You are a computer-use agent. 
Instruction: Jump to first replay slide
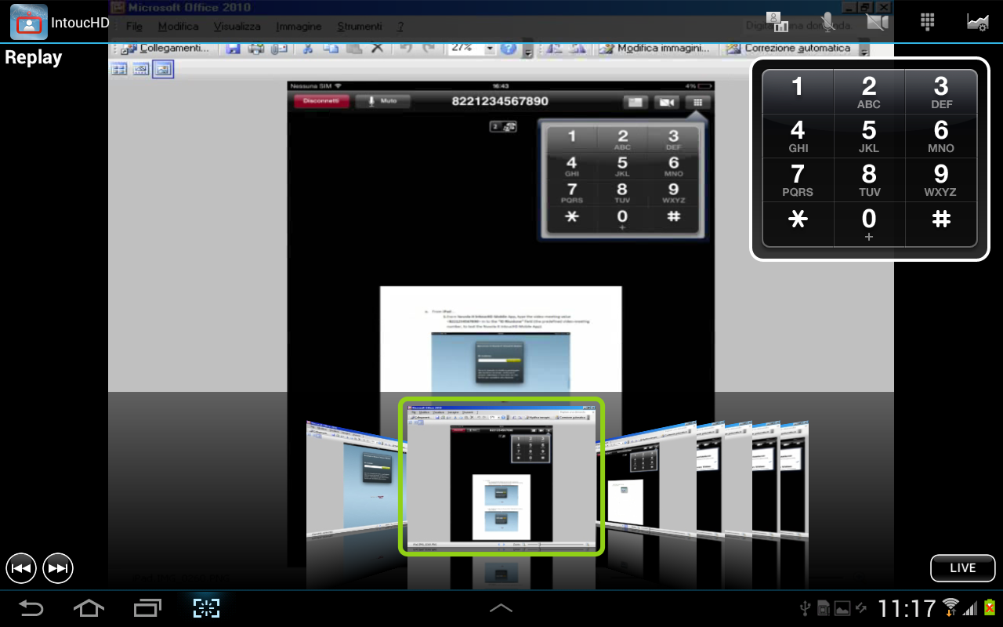(x=21, y=568)
